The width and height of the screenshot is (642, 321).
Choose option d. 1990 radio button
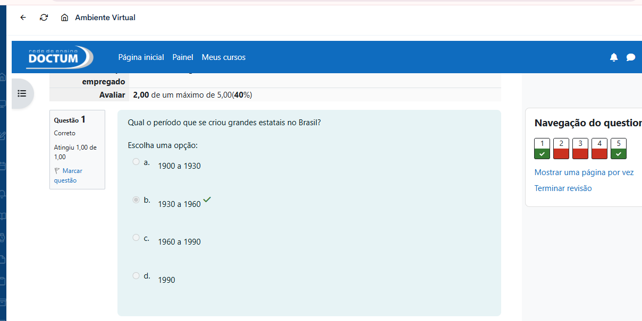(x=136, y=276)
